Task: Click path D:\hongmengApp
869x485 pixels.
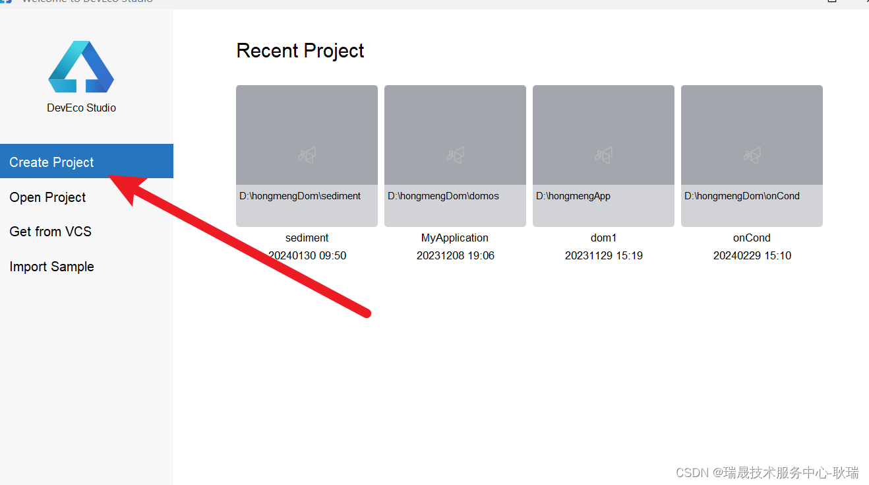Action: [x=573, y=196]
